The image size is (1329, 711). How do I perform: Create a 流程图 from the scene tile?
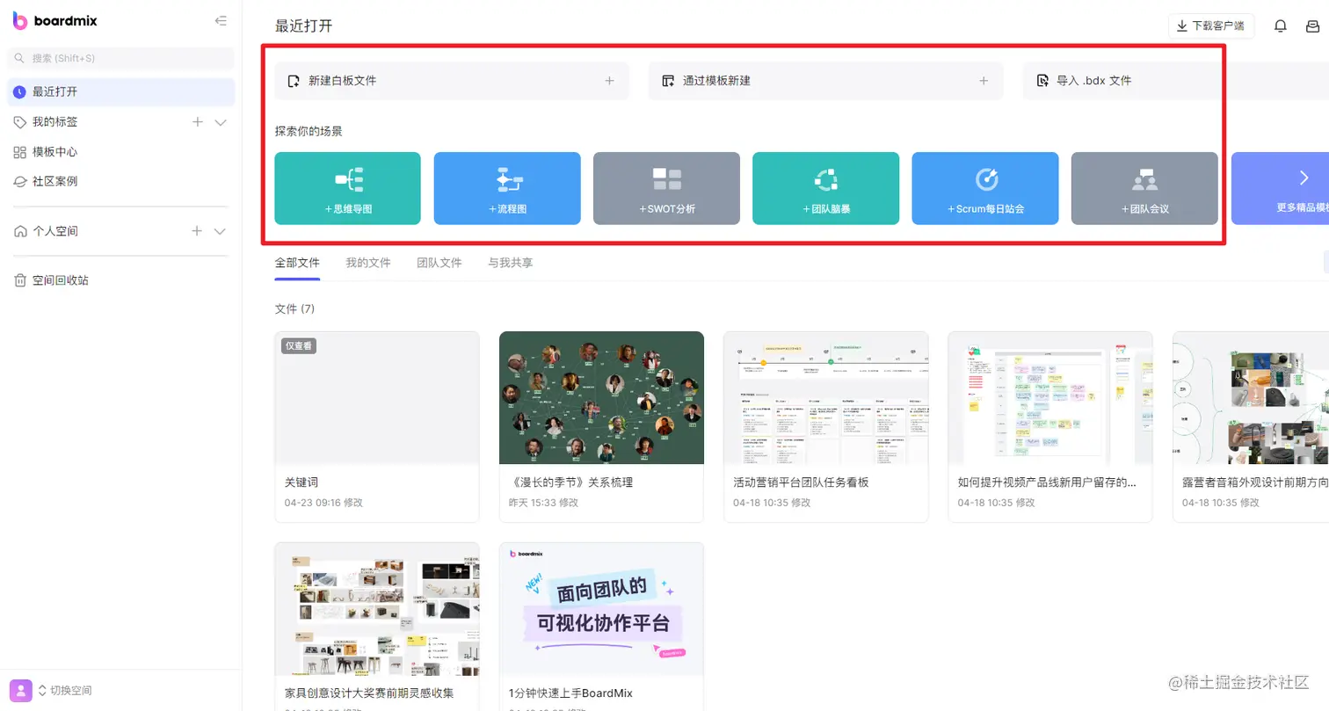pyautogui.click(x=507, y=188)
